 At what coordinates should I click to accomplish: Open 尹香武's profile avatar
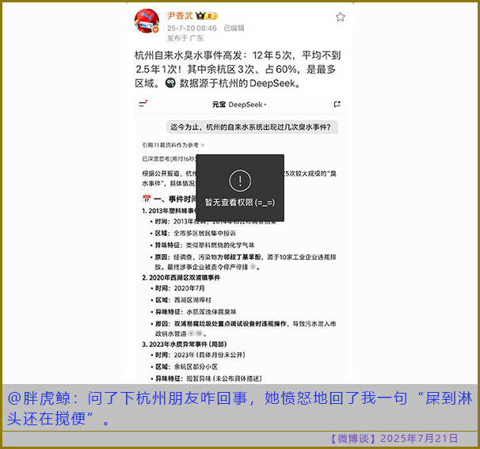[x=147, y=21]
